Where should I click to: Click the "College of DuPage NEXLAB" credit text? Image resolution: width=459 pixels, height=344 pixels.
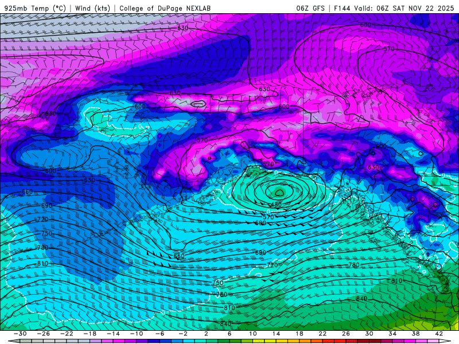click(x=165, y=8)
